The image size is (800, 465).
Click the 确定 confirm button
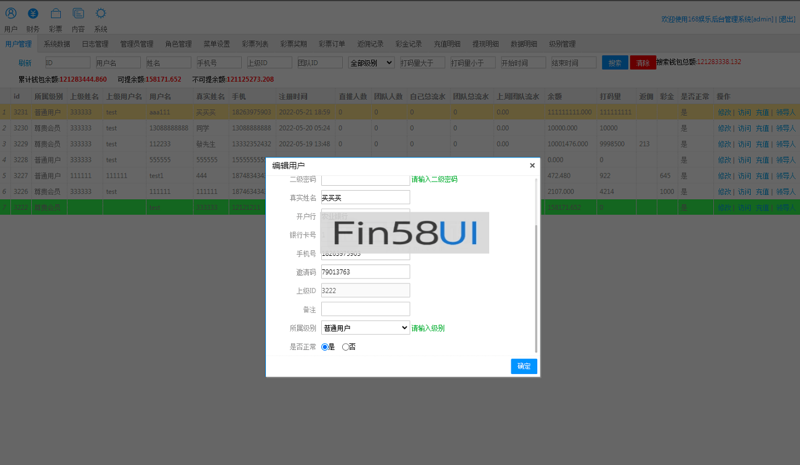click(524, 367)
